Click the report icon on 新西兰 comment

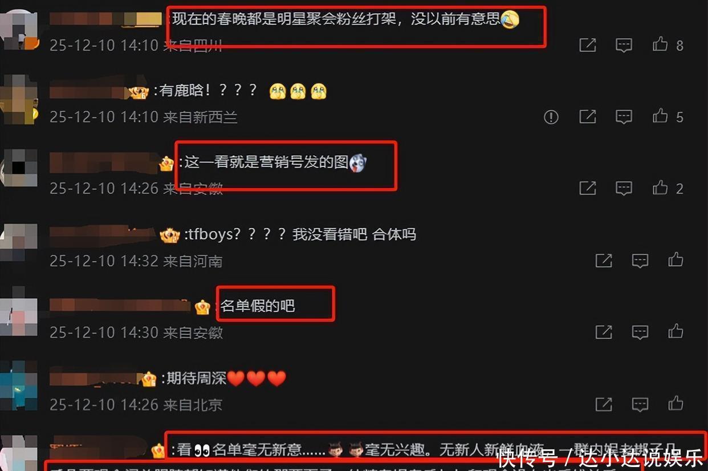click(x=551, y=117)
